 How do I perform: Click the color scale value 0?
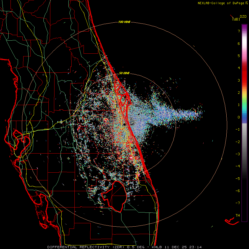[x=239, y=117]
